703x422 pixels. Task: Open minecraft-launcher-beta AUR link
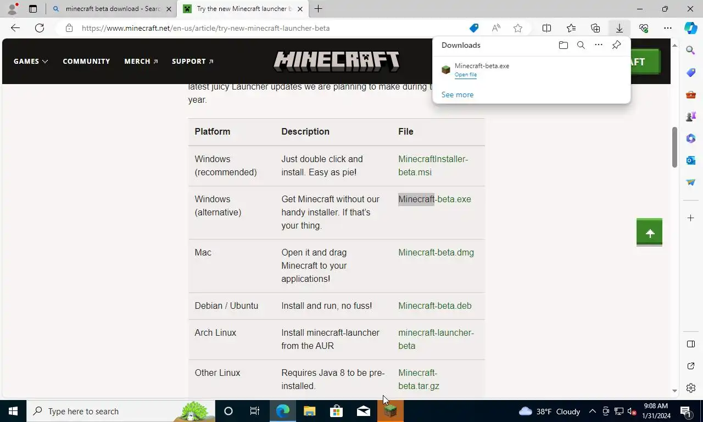point(436,339)
